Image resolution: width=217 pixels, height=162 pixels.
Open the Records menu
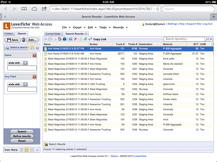pos(120,27)
